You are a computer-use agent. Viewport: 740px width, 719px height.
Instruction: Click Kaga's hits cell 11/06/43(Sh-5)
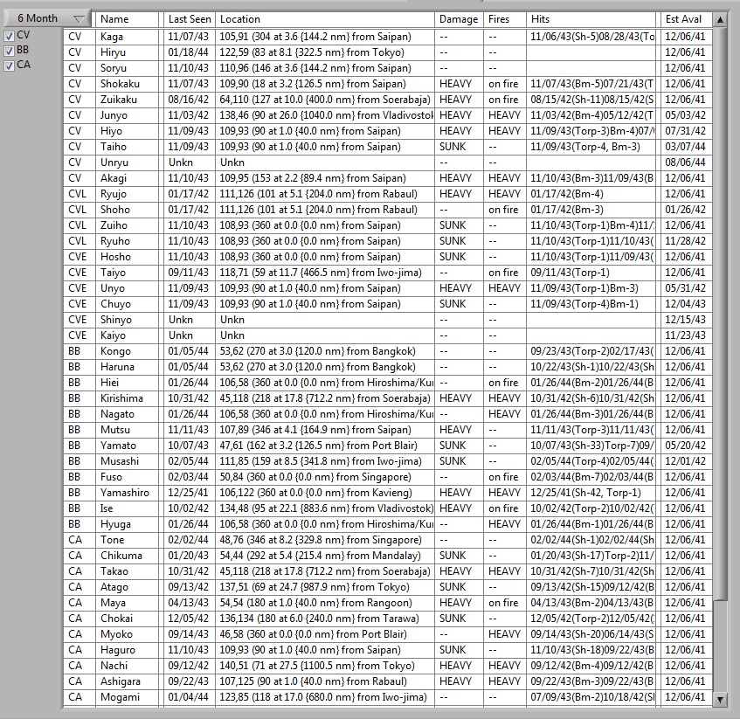pyautogui.click(x=591, y=37)
